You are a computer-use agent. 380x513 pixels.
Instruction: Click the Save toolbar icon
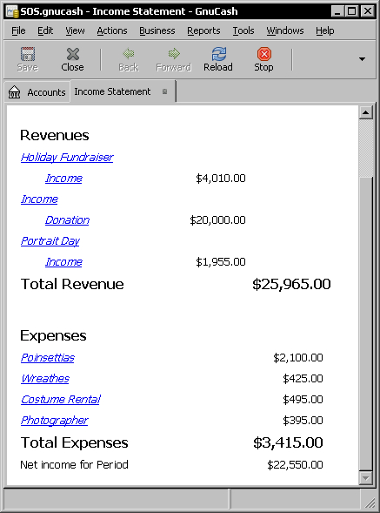click(x=28, y=54)
